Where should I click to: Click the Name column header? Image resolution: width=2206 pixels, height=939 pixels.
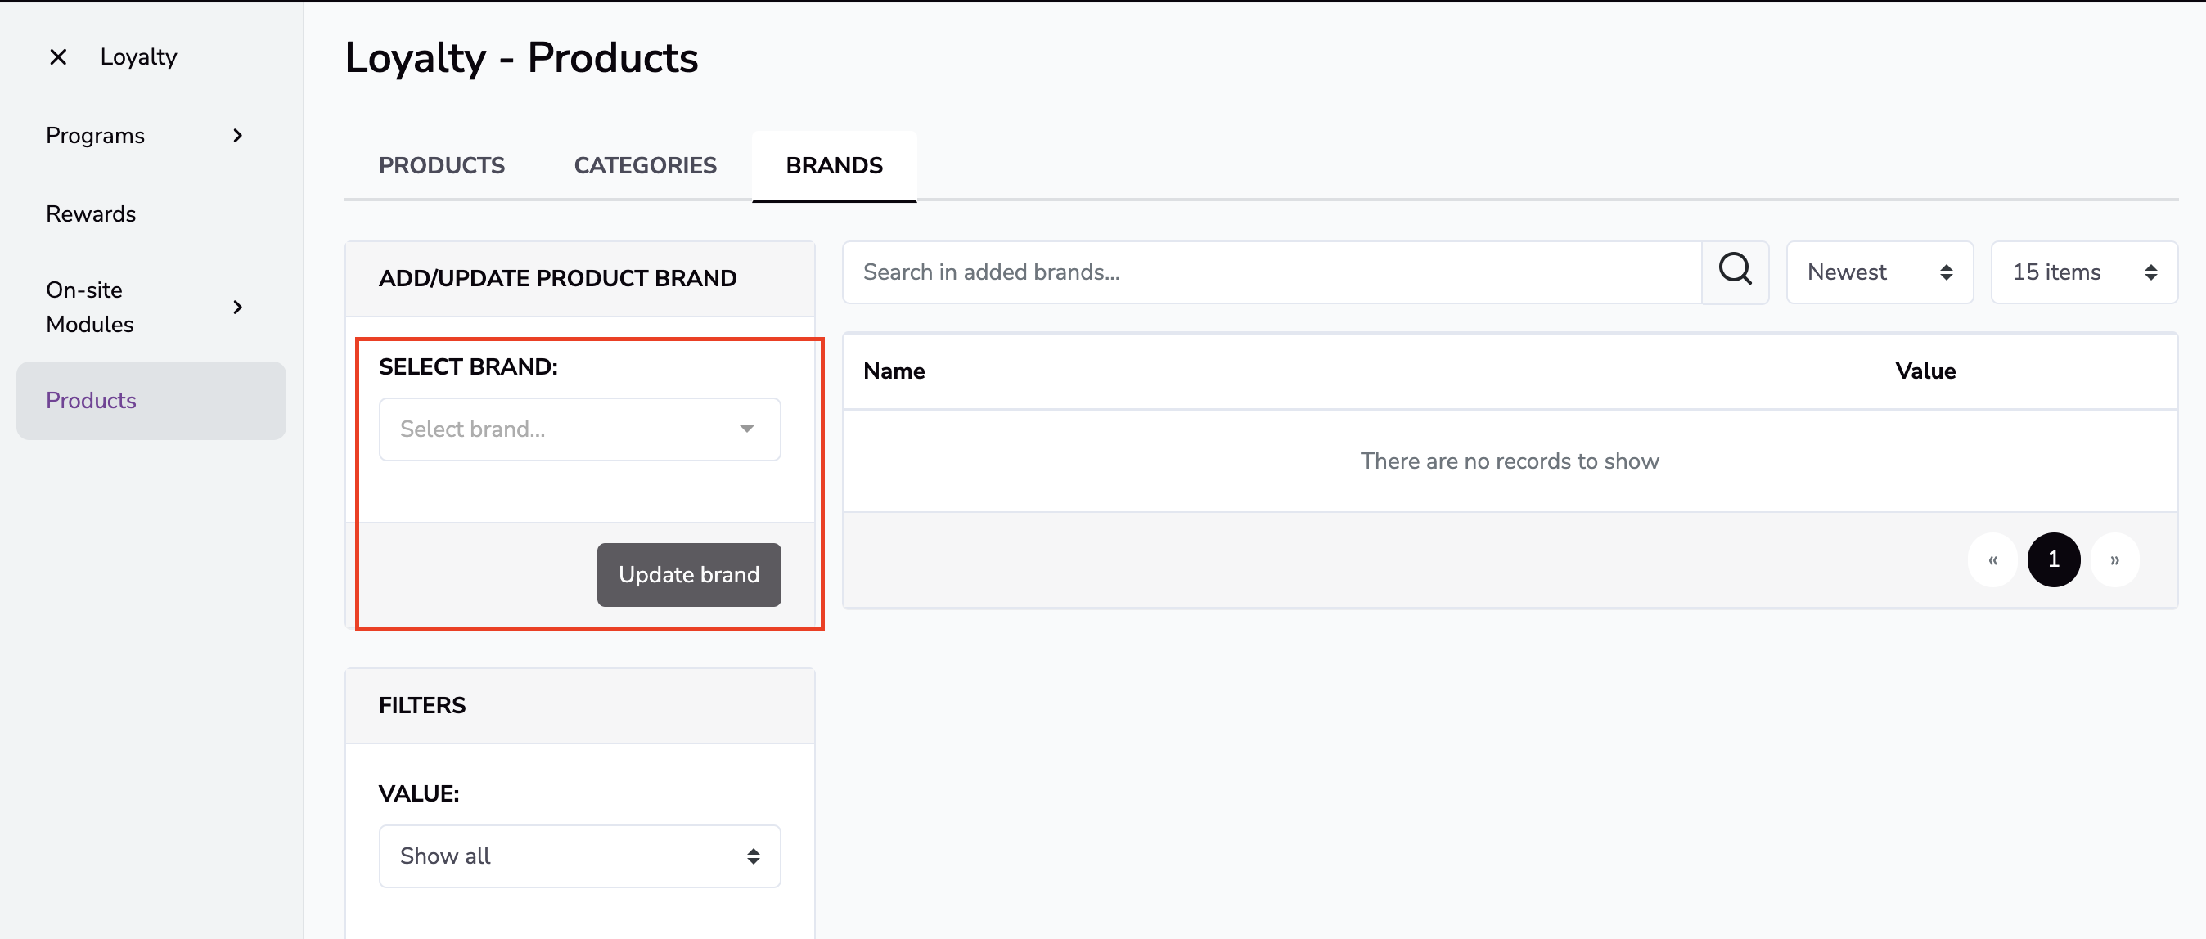pos(894,371)
